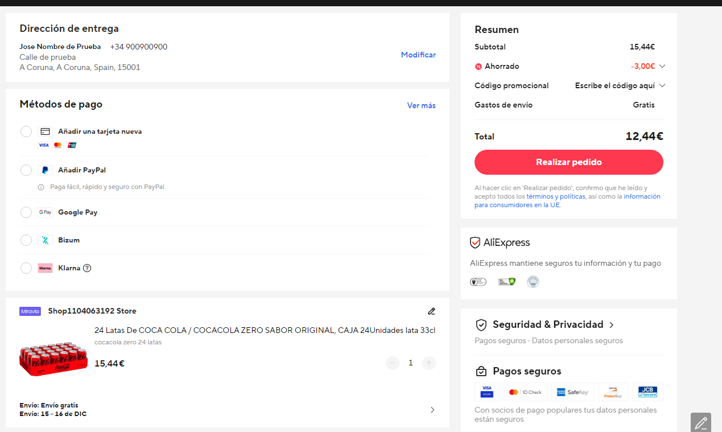Click the Bizum logo icon
This screenshot has width=722, height=432.
pos(46,240)
